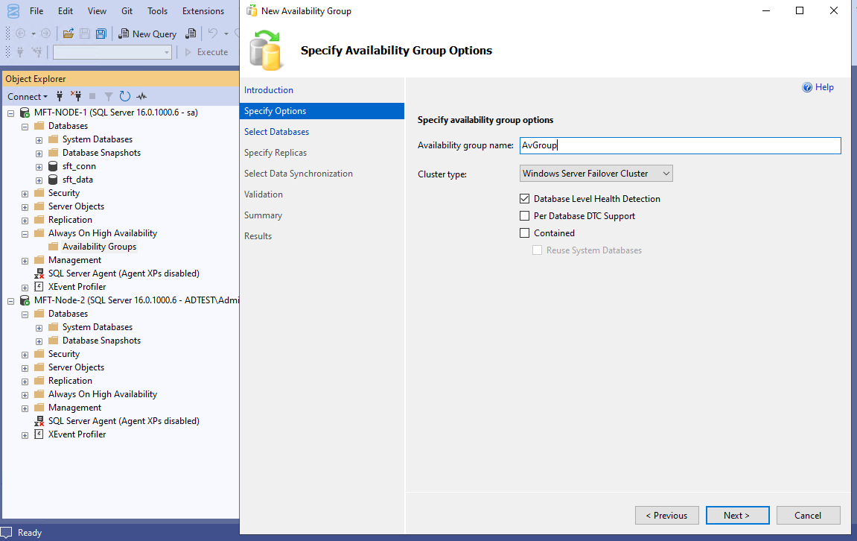
Task: Enable Per Database DTC Support checkbox
Action: (x=525, y=216)
